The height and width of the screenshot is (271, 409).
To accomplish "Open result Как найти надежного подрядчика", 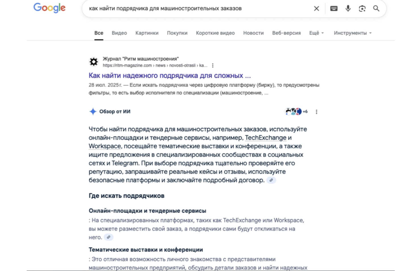I will (170, 76).
